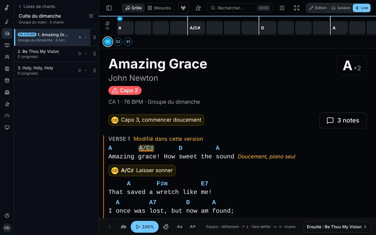Viewport: 376px width, 235px height.
Task: Open the metronome icon in left sidebar
Action: click(x=7, y=104)
